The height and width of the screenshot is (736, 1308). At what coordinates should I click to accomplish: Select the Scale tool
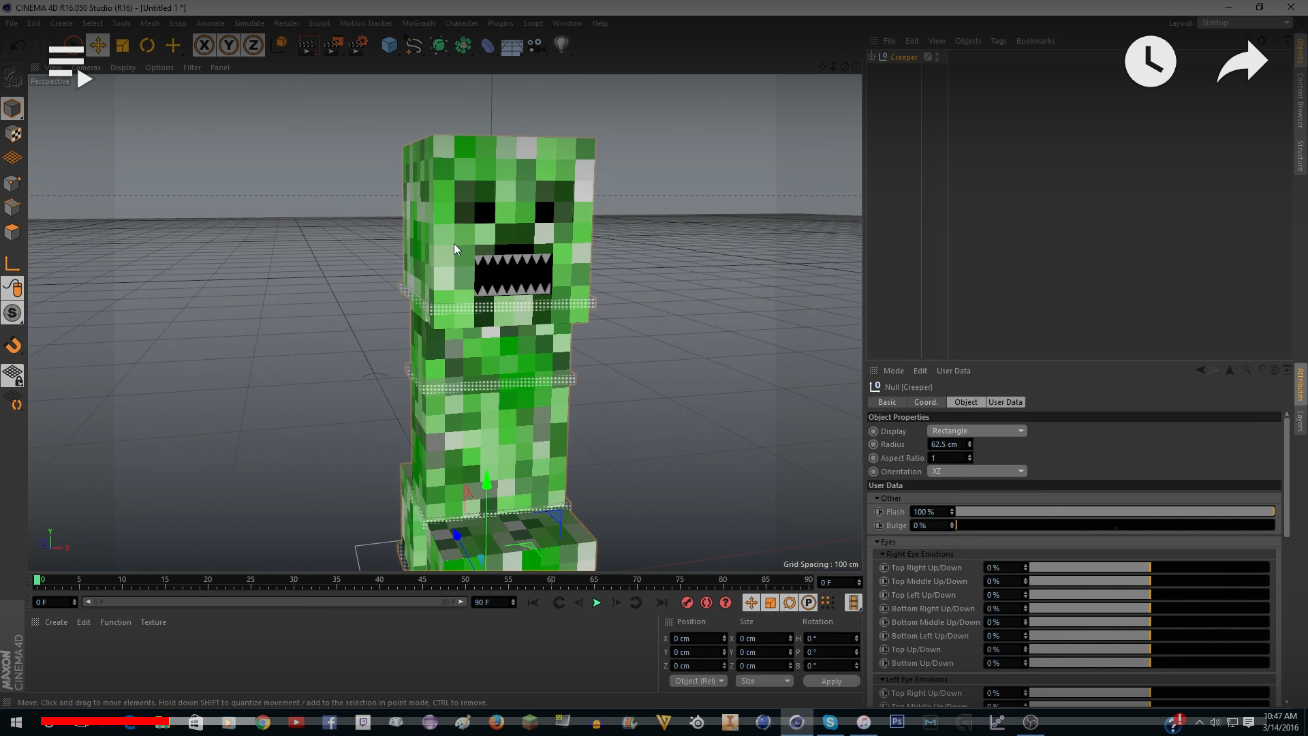(x=123, y=46)
